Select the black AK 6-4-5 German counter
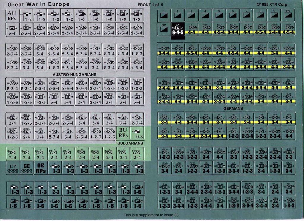Image resolution: width=304 pixels, height=221 pixels. pyautogui.click(x=178, y=29)
